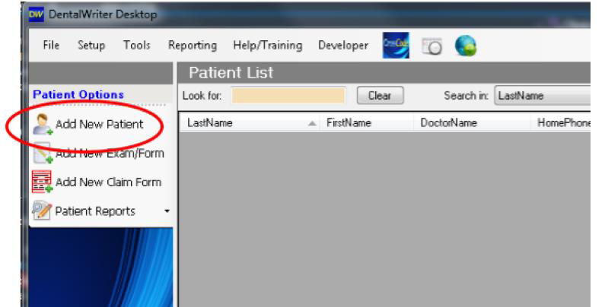
Task: Focus the Look for search field
Action: tap(288, 96)
